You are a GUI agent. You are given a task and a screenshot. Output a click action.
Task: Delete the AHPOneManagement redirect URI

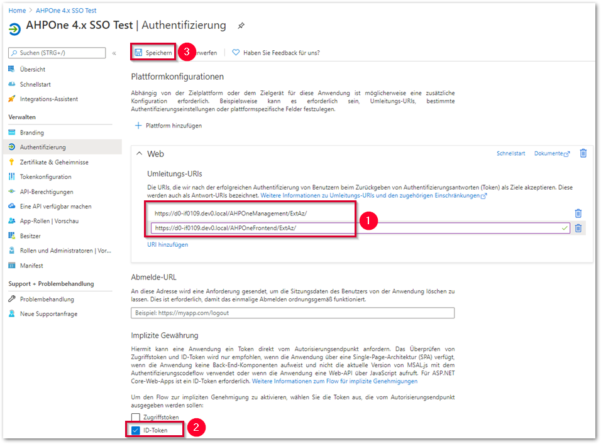(x=578, y=213)
